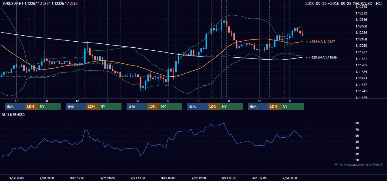Image resolution: width=387 pixels, height=181 pixels.
Task: Click RSI scale value 50
Action: [357, 141]
